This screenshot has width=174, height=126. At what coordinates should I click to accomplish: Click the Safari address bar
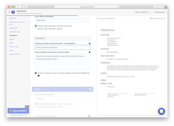pos(87,7)
